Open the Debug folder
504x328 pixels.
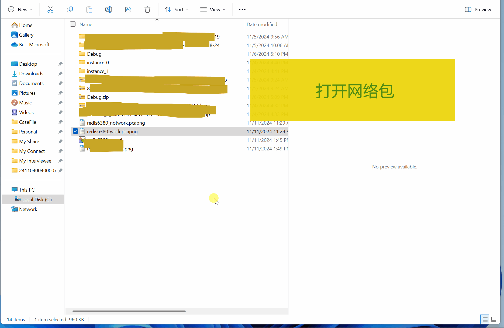94,54
